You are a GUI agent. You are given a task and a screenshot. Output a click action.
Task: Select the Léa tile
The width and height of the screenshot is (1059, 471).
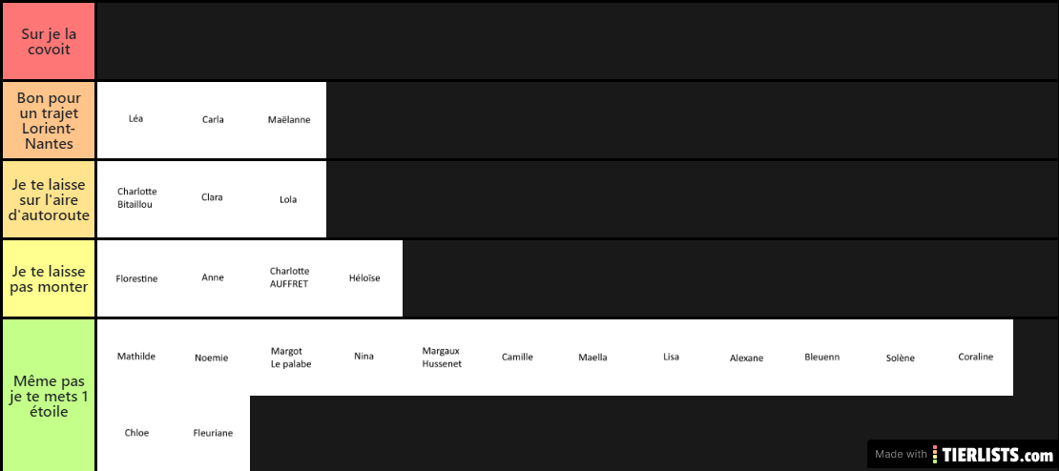tap(135, 121)
